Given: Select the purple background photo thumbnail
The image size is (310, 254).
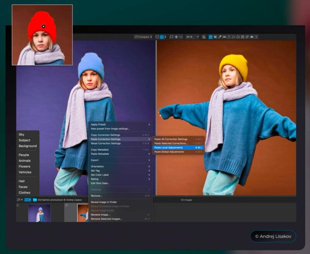Looking at the screenshot, I should pyautogui.click(x=39, y=213).
